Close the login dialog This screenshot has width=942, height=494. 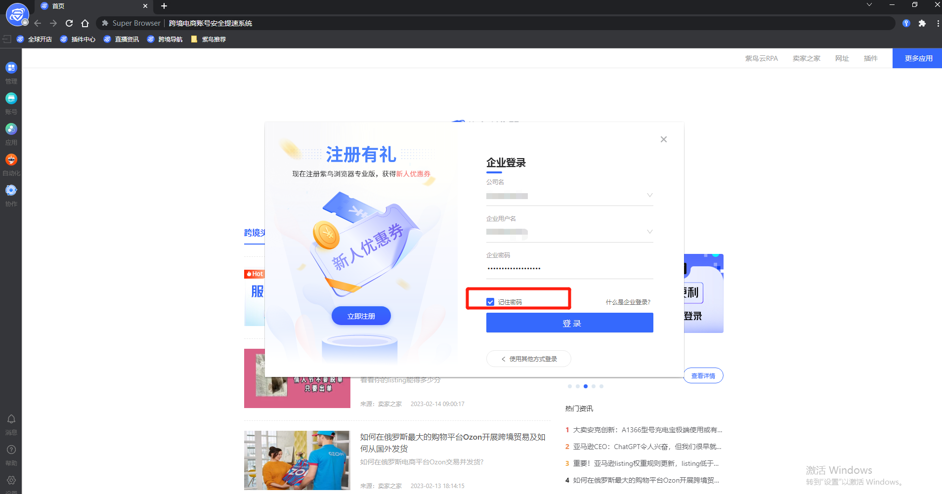coord(664,139)
